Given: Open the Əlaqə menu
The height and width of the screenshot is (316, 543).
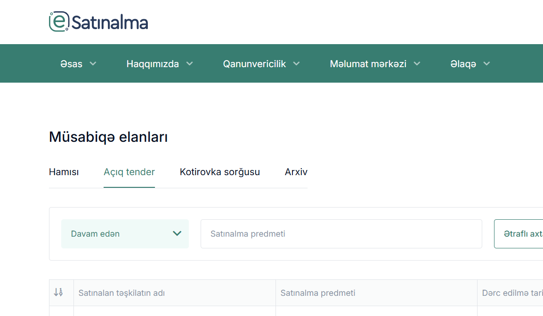Looking at the screenshot, I should pyautogui.click(x=463, y=64).
